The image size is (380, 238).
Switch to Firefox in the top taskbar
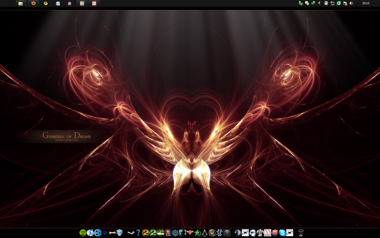34,3
